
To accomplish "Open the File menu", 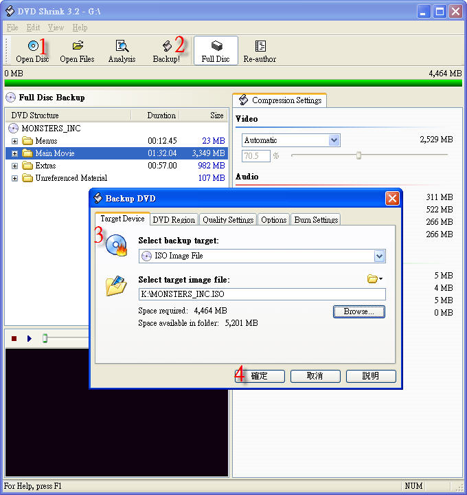I will tap(12, 27).
